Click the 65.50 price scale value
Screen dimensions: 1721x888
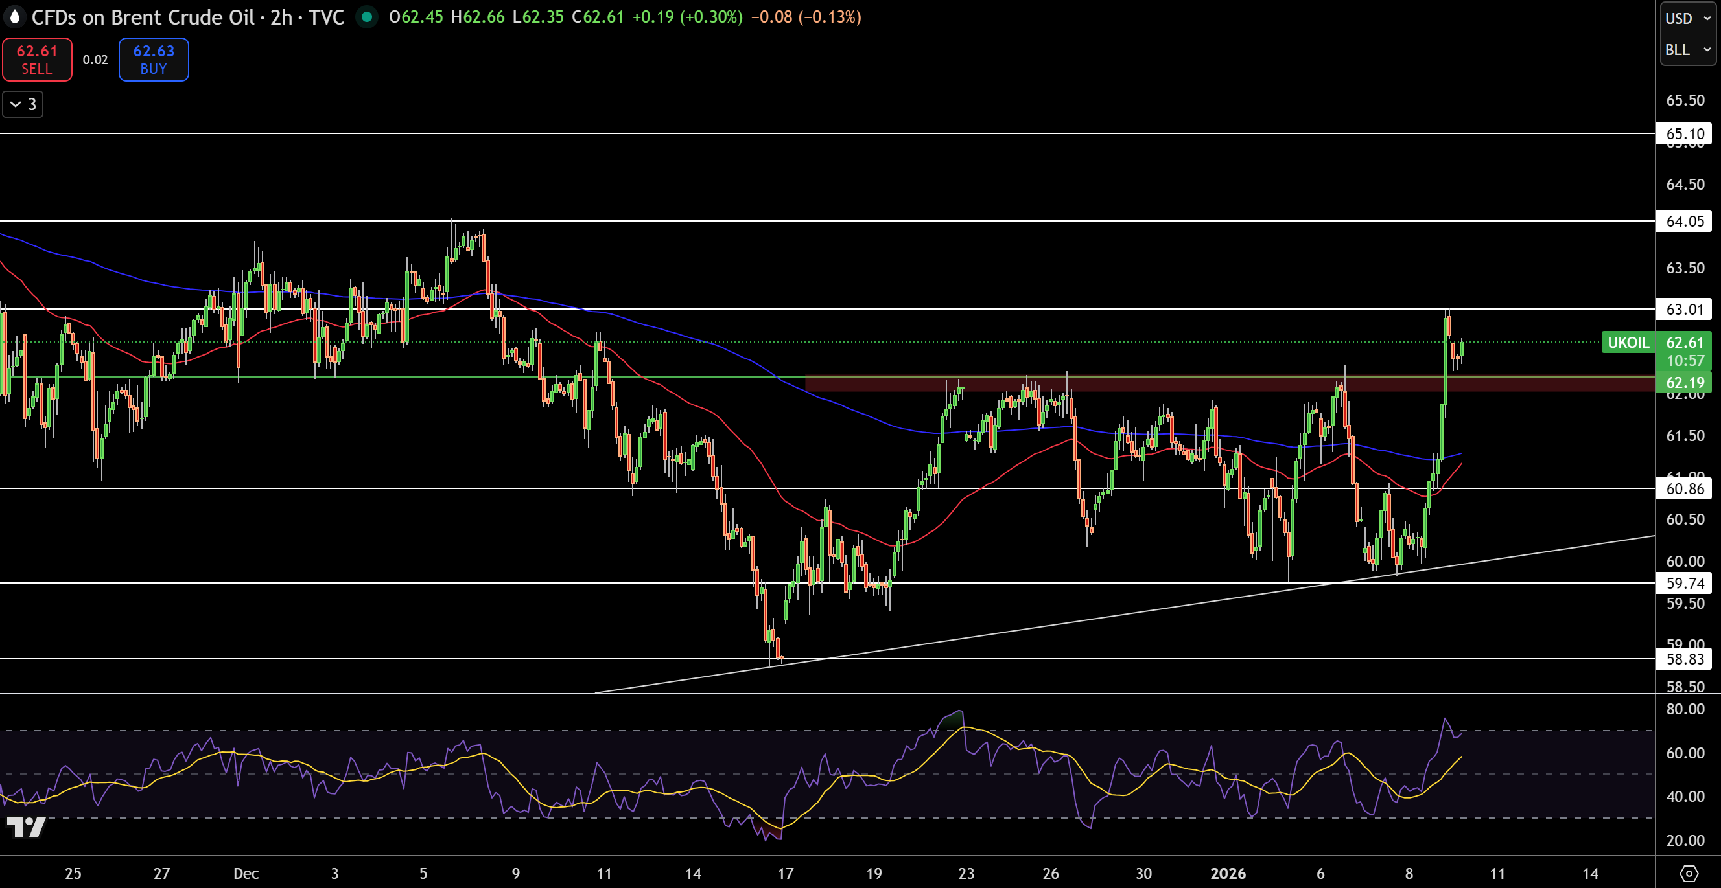(x=1685, y=100)
